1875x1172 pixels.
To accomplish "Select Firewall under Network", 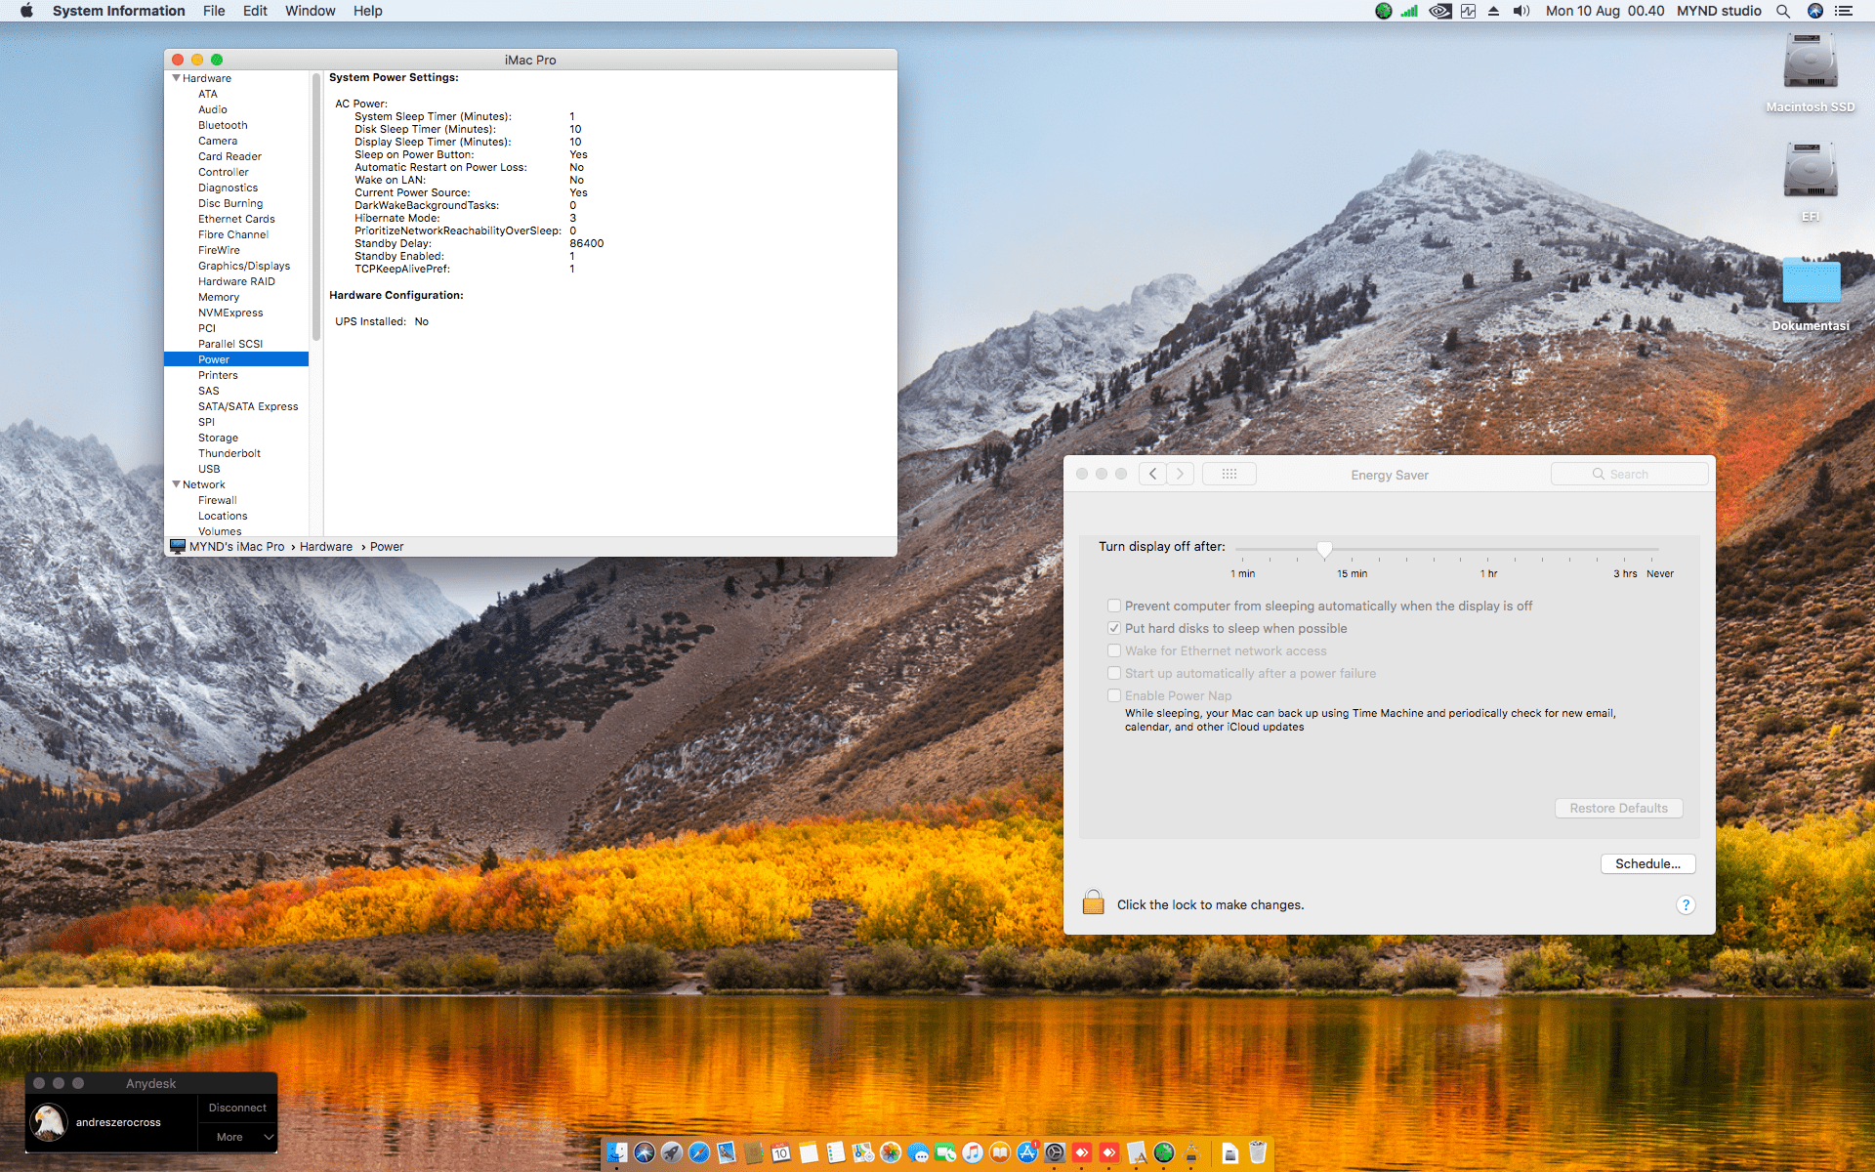I will (218, 500).
